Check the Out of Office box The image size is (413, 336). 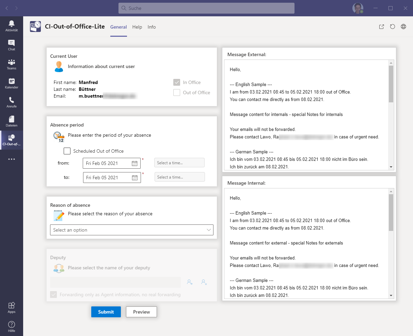point(177,93)
